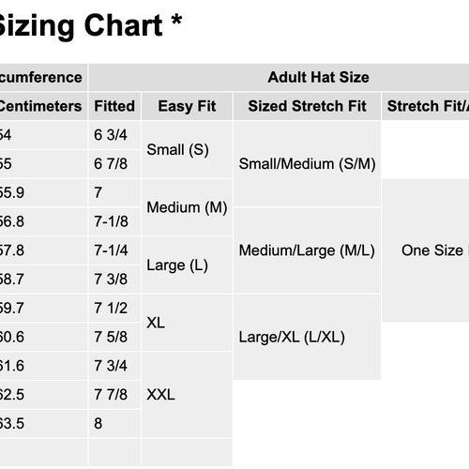
Task: Click the Small/Medium (S/M) cell
Action: [x=307, y=164]
